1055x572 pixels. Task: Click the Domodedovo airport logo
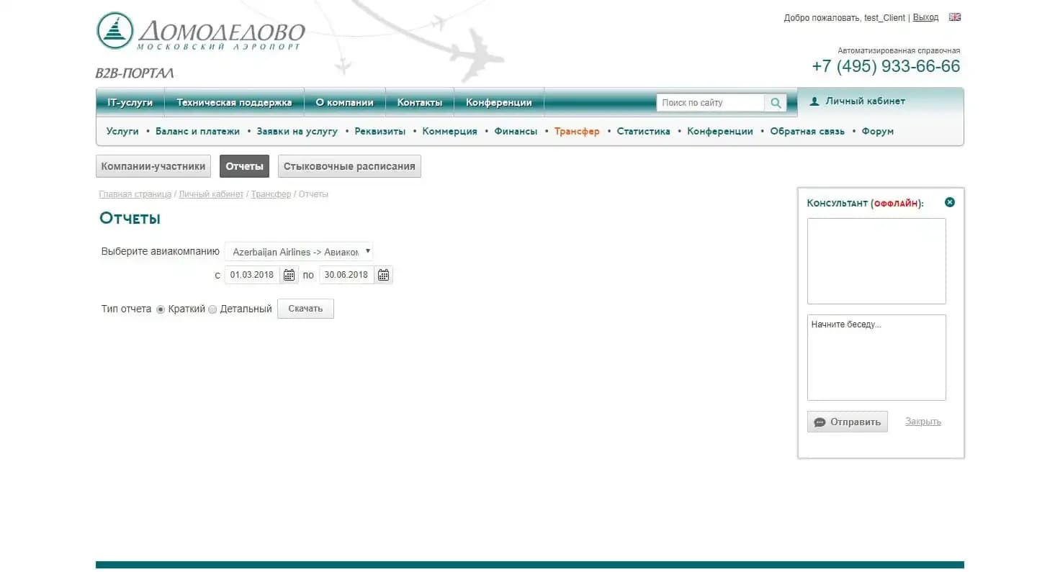pyautogui.click(x=200, y=32)
